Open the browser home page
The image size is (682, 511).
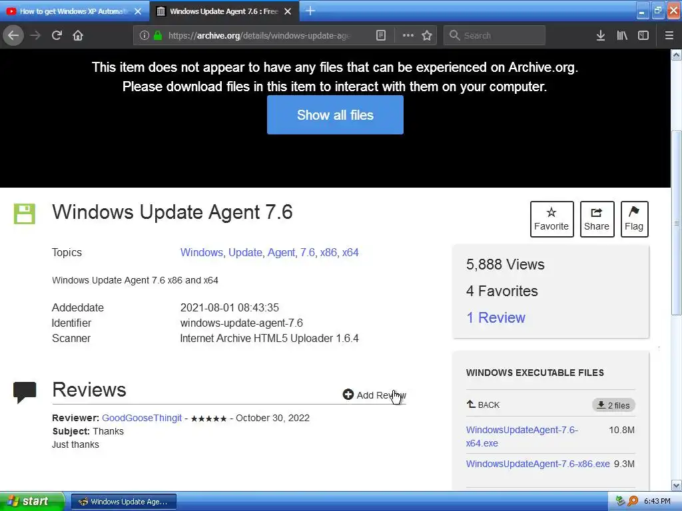click(78, 35)
